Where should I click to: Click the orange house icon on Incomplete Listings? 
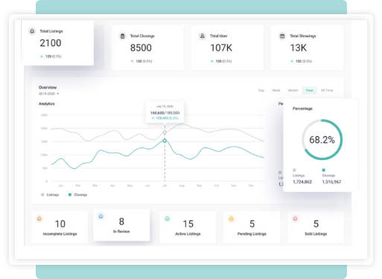click(39, 219)
